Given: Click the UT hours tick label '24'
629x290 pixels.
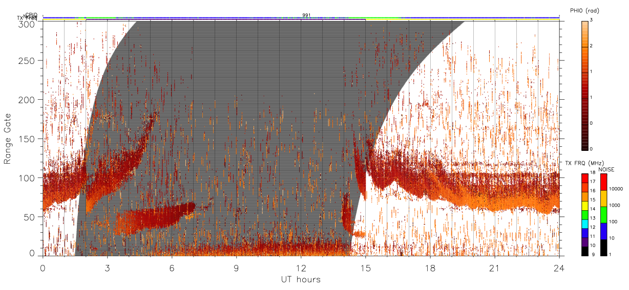Looking at the screenshot, I should [x=559, y=268].
